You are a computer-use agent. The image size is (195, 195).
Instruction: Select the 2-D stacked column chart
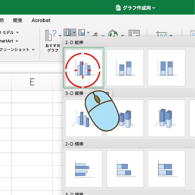pos(125,68)
